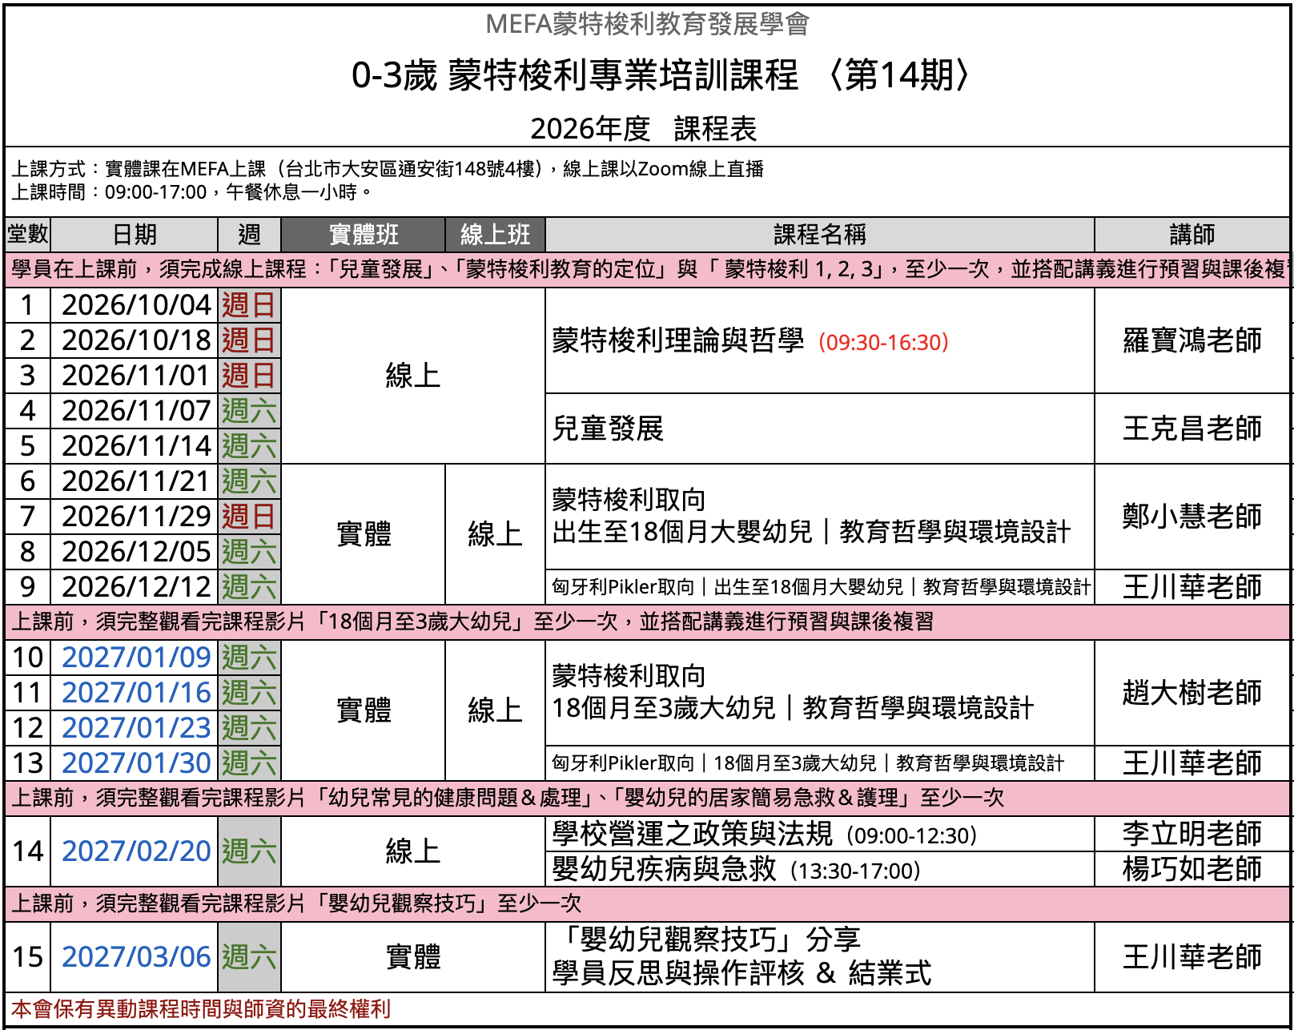Click pink notice about 幼兒常見的健康問題

point(647,798)
